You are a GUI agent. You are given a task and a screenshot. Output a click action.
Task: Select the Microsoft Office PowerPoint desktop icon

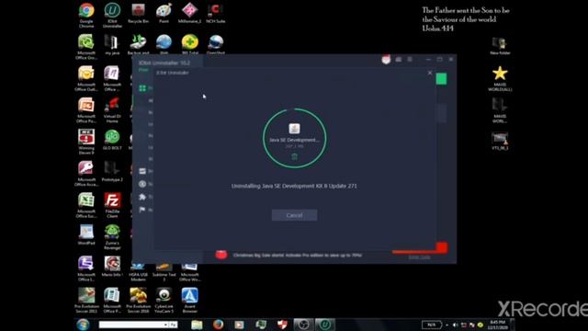(86, 110)
